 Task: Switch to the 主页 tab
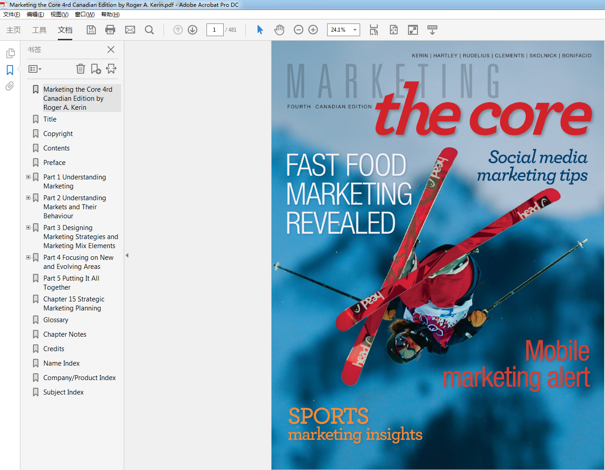(x=14, y=30)
